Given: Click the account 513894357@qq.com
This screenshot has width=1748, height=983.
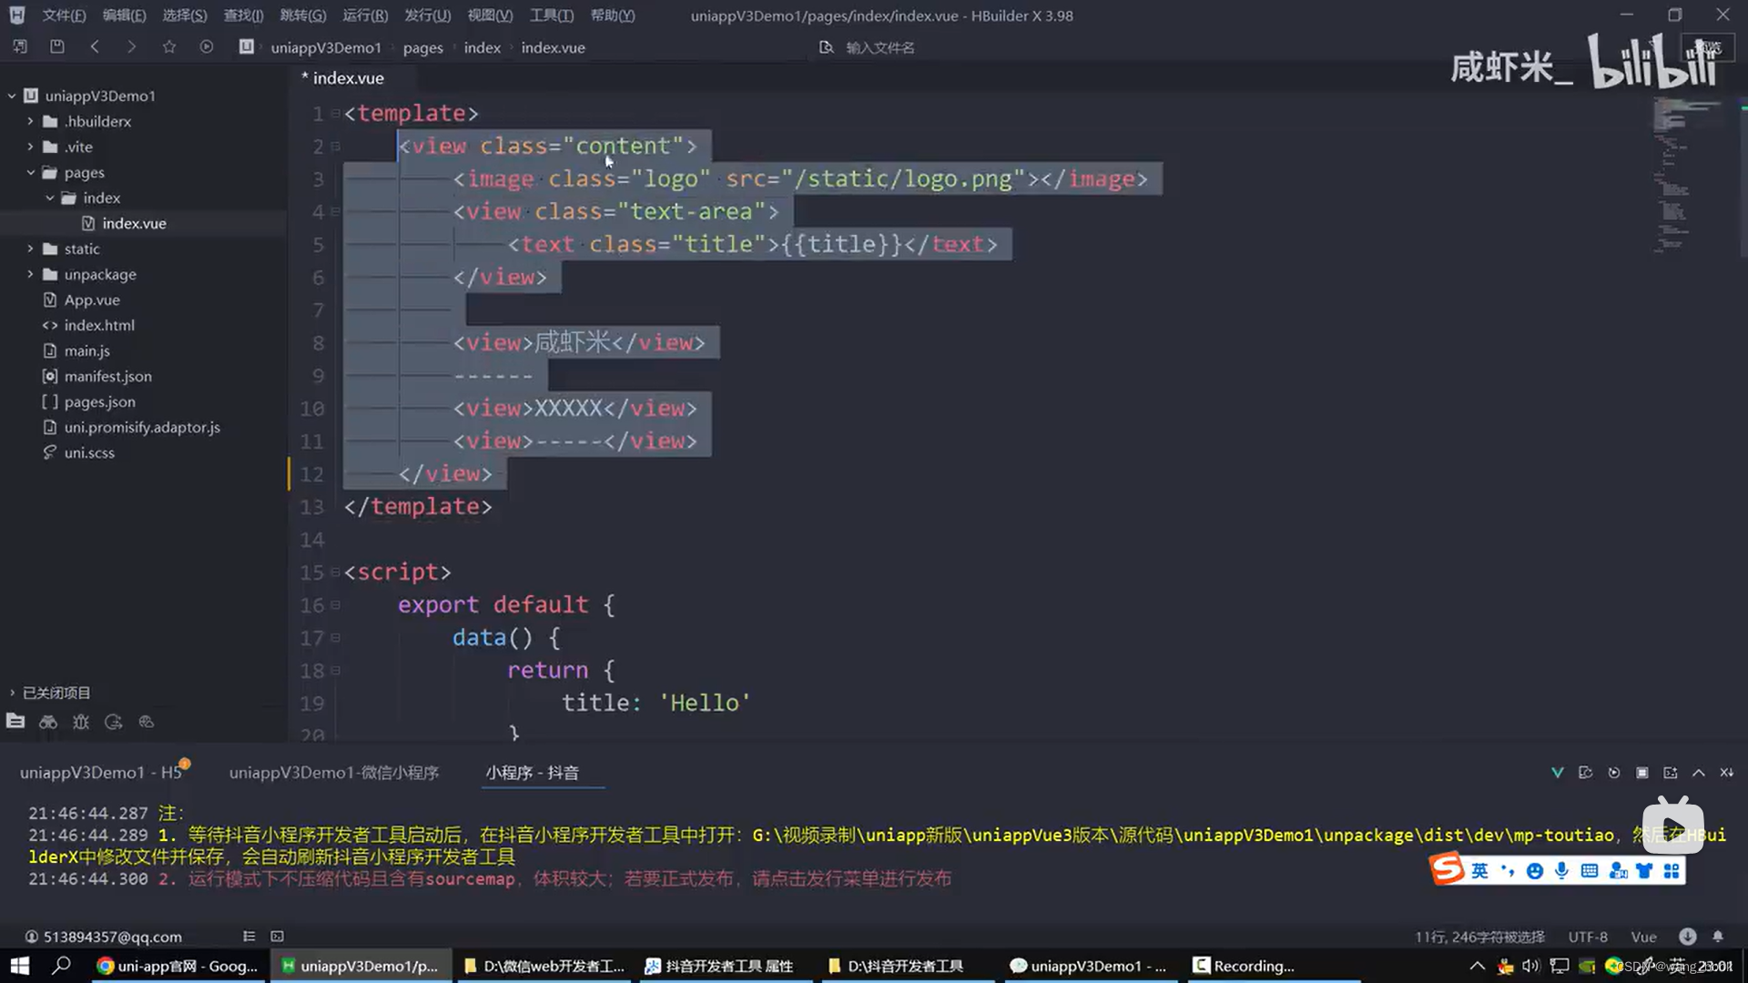Looking at the screenshot, I should tap(103, 936).
